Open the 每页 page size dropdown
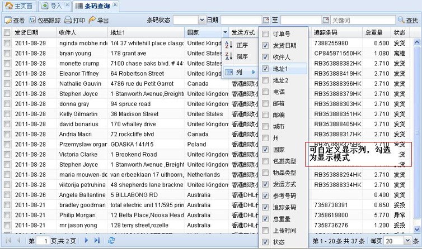The height and width of the screenshot is (249, 422). coord(407,241)
